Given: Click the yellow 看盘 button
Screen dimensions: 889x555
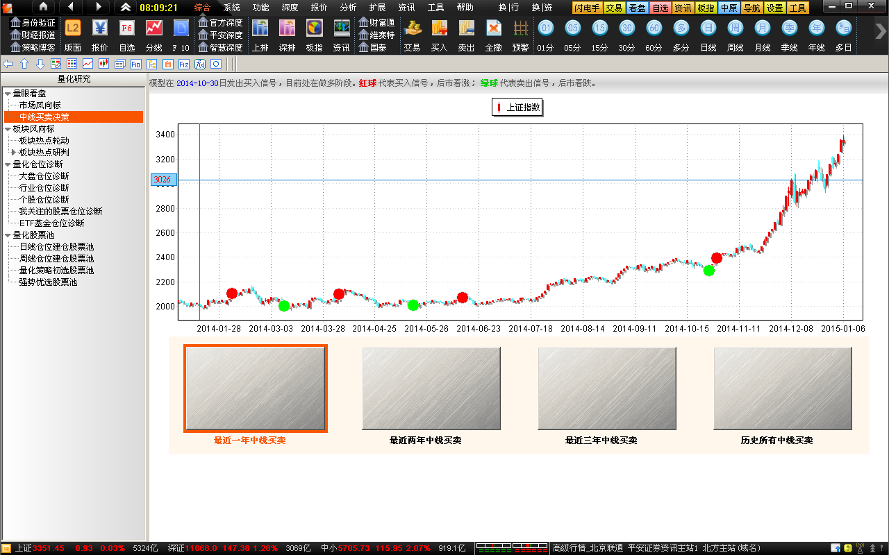Looking at the screenshot, I should click(x=636, y=8).
